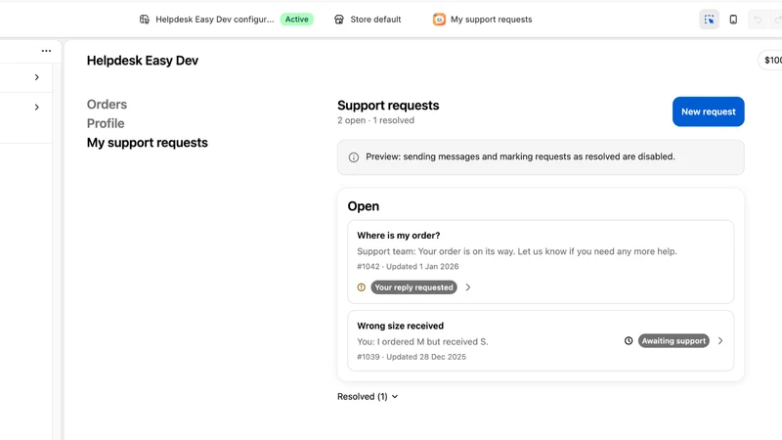Toggle the inspector selection tool icon
782x440 pixels.
tap(709, 20)
